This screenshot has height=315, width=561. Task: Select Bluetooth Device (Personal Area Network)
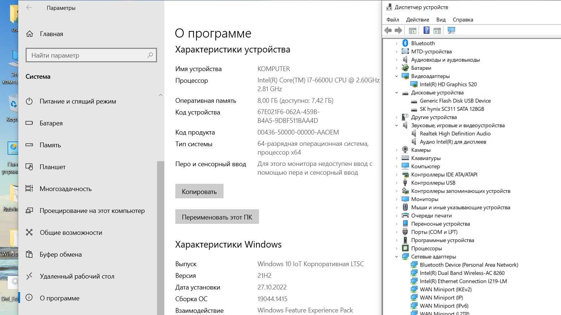coord(469,265)
